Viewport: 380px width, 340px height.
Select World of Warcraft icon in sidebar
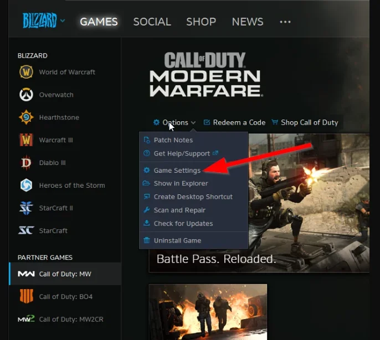[x=26, y=72]
